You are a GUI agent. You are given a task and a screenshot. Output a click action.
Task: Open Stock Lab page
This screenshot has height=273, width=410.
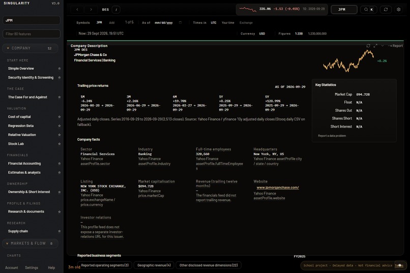16,144
